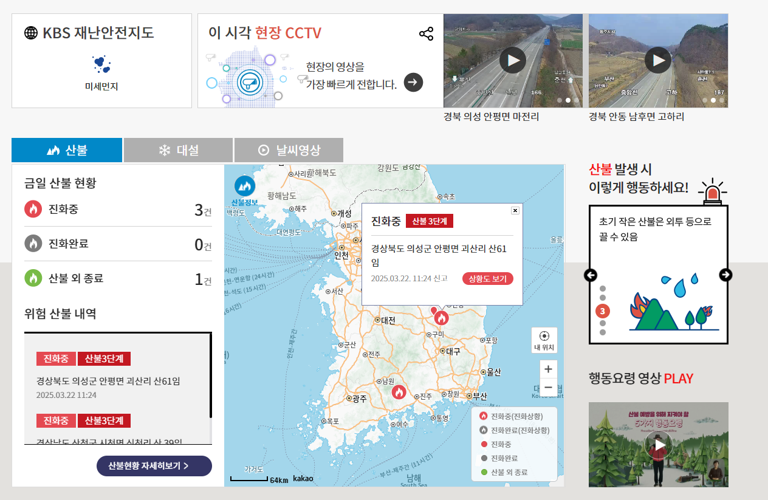Image resolution: width=768 pixels, height=500 pixels.
Task: Select the last dot under the Andong CCTV thumbnail
Action: 721,100
